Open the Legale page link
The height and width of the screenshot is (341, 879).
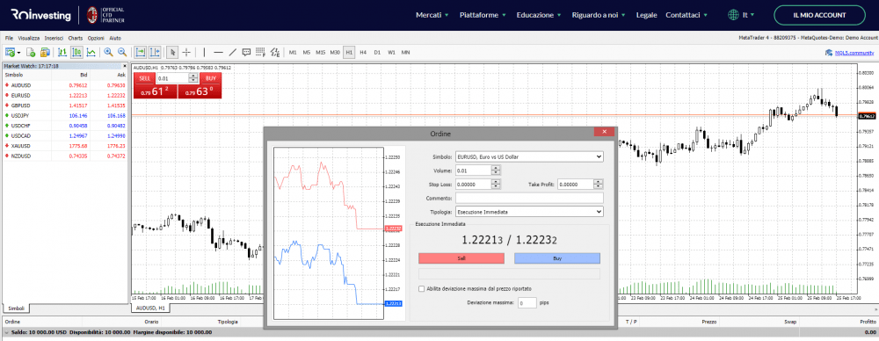click(646, 15)
